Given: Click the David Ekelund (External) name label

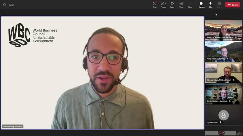Looking at the screenshot, I should pyautogui.click(x=217, y=101).
